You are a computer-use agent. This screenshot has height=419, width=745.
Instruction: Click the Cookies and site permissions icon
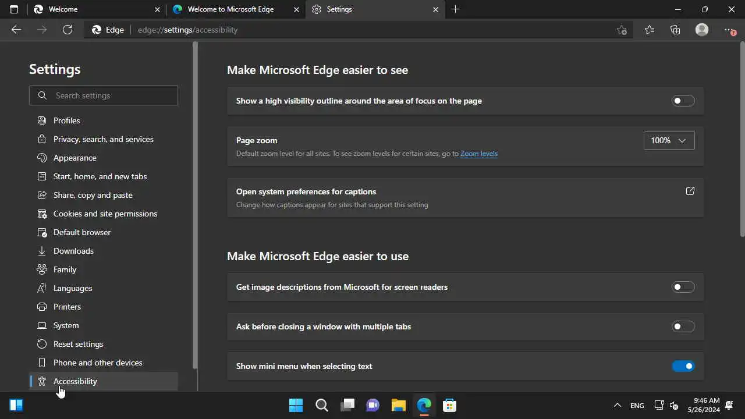point(41,214)
